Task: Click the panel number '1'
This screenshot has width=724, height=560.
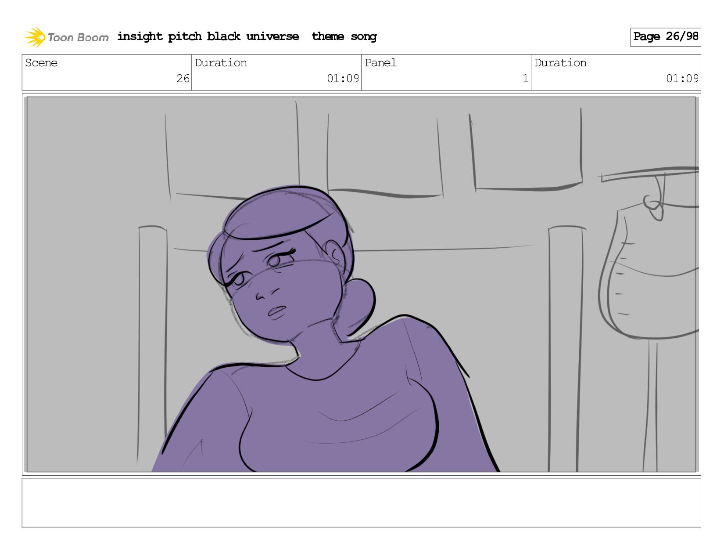Action: 525,79
